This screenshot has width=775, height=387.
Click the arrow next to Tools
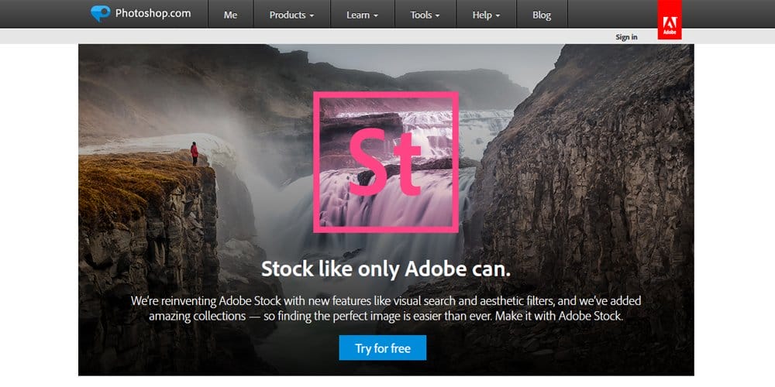point(437,15)
